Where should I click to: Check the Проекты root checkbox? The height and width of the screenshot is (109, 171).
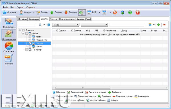23,30
